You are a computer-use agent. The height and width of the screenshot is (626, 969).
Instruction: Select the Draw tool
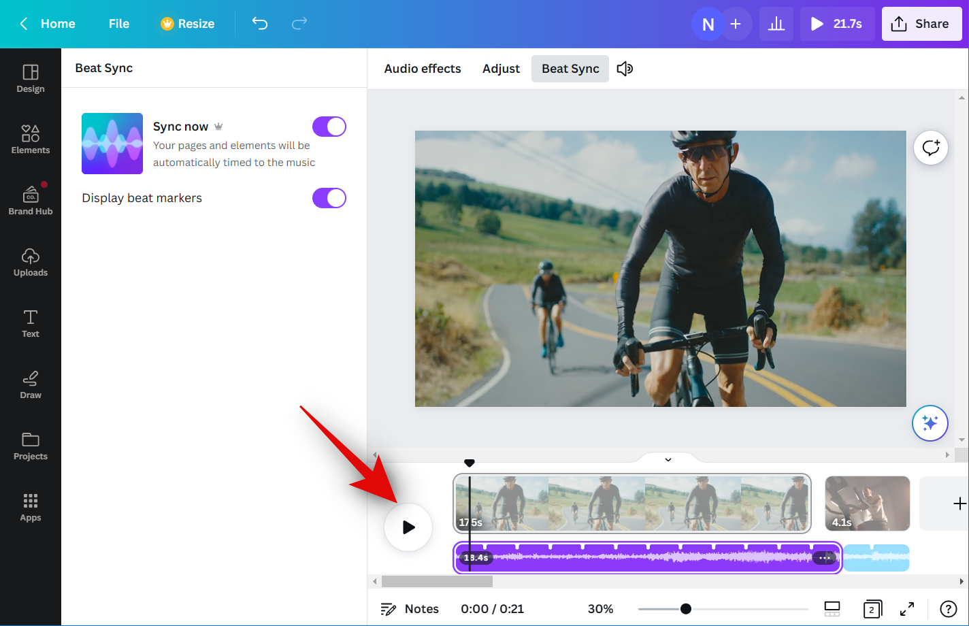point(31,384)
